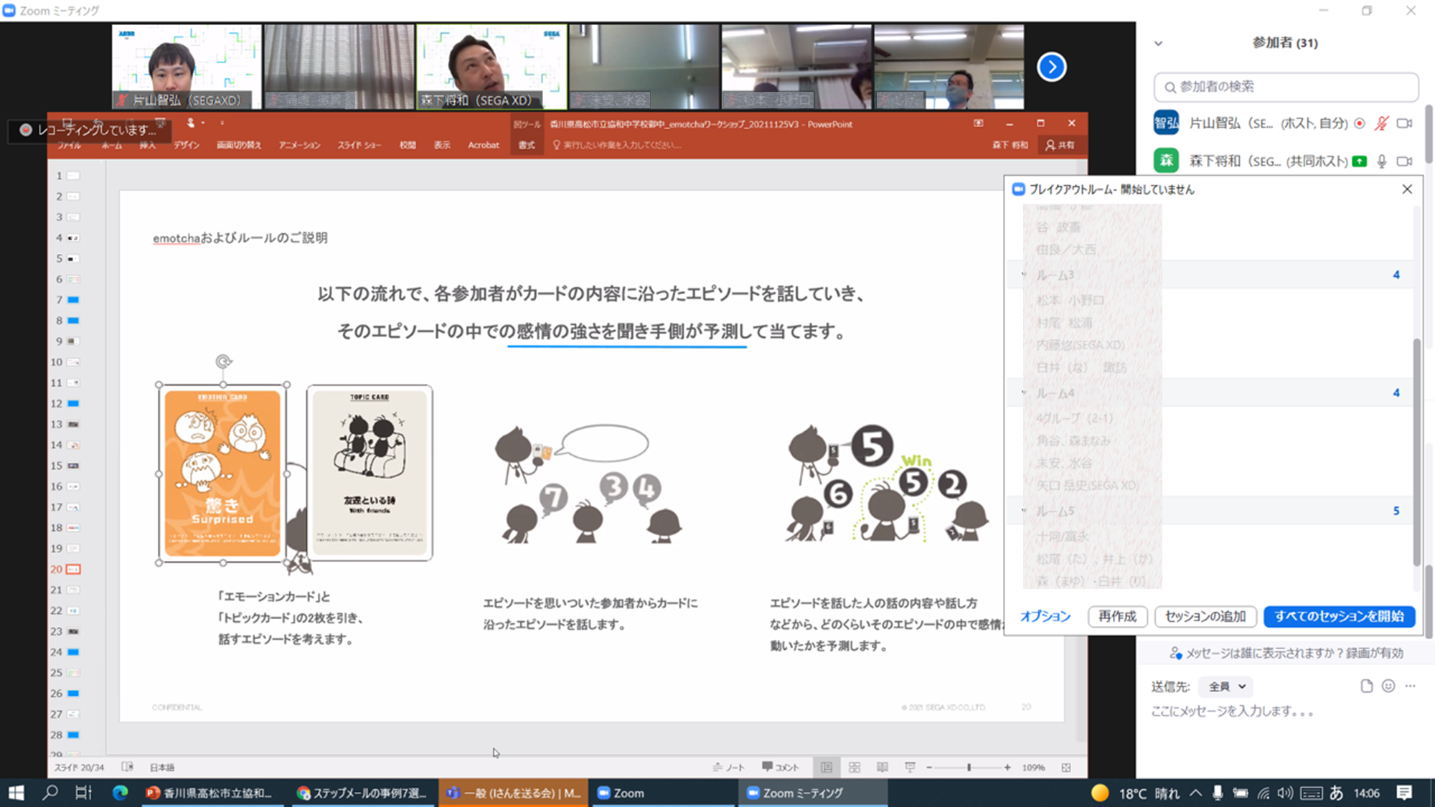Click the 参加者の検索 search field
Screen dimensions: 1435x807
coord(1286,87)
